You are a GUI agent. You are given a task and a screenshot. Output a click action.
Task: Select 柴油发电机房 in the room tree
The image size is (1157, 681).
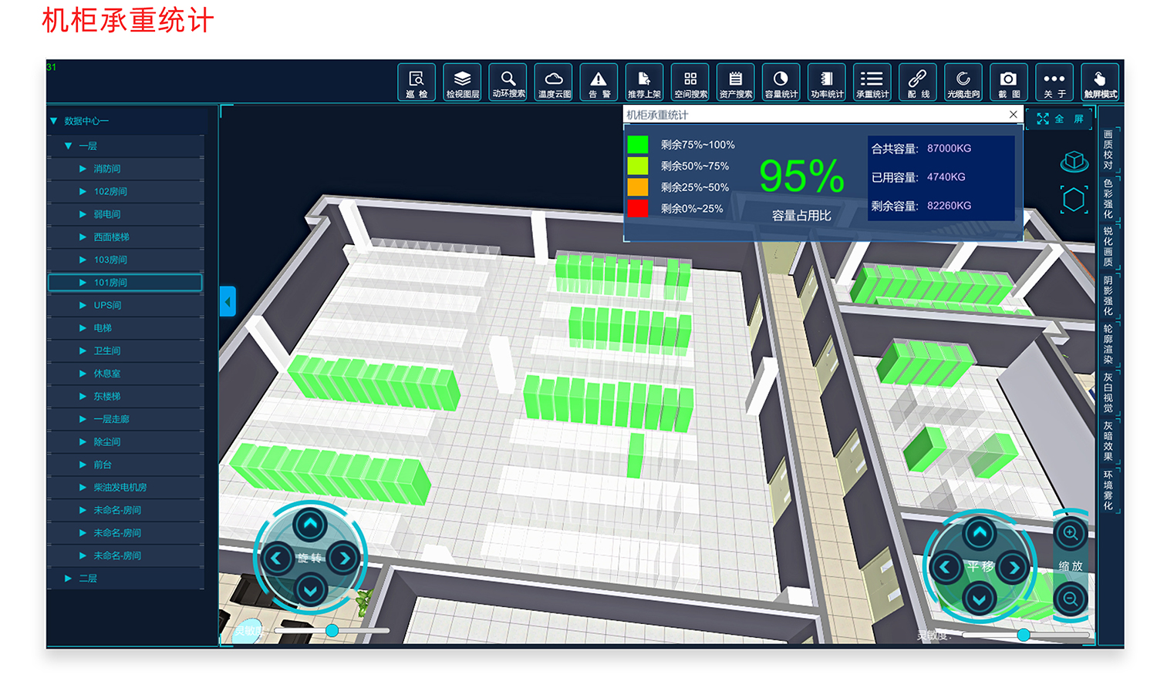coord(120,488)
